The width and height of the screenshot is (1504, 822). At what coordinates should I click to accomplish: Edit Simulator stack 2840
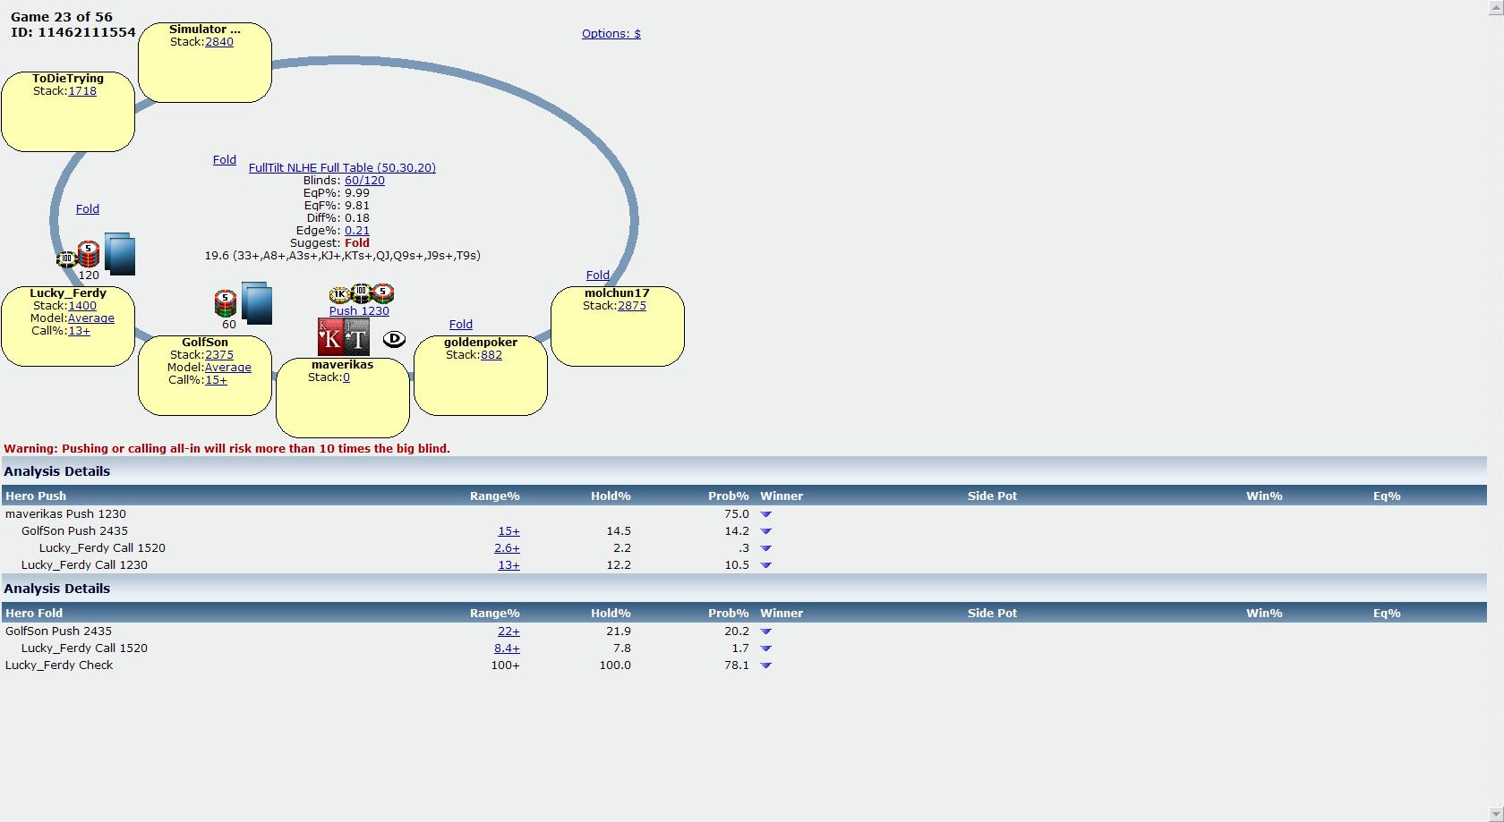click(219, 41)
